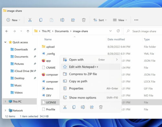
Task: Choose Copy as path
Action: 90,81
